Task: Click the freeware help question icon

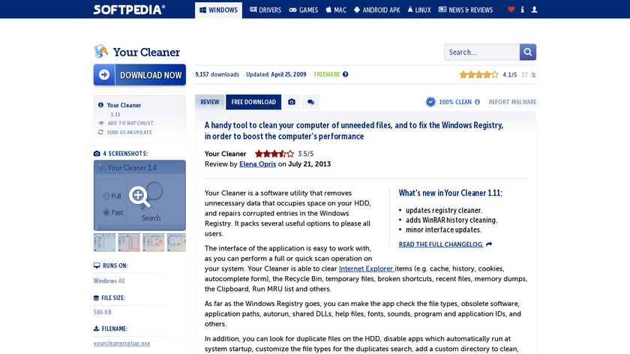Action: coord(346,74)
